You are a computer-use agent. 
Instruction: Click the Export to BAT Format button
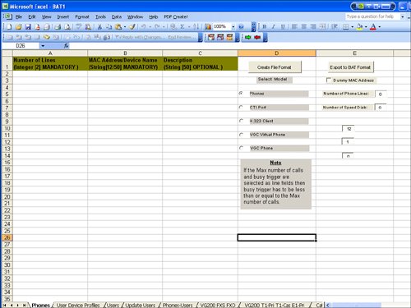(350, 67)
